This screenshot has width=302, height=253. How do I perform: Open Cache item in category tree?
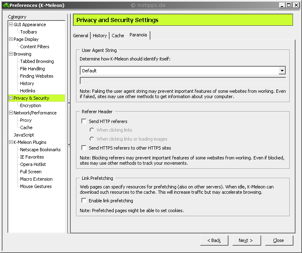point(26,128)
